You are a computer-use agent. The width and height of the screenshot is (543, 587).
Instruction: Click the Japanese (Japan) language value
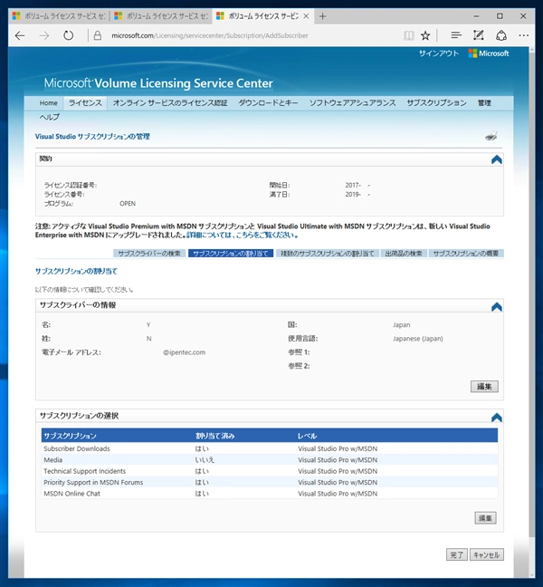(418, 339)
